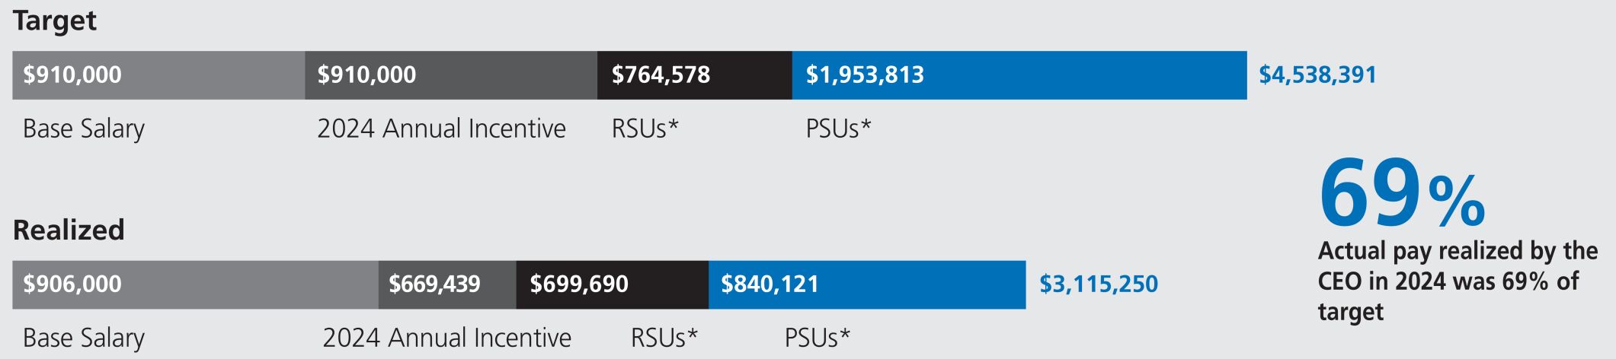Click the black $699,690 realized RSUs segment
The width and height of the screenshot is (1616, 359).
tap(612, 284)
